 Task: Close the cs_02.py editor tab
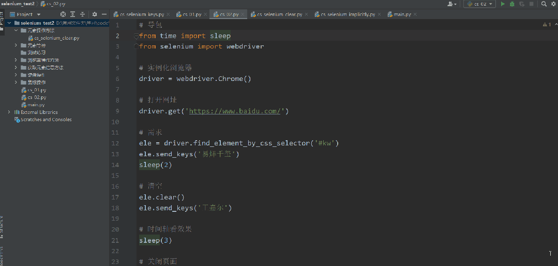coord(243,14)
